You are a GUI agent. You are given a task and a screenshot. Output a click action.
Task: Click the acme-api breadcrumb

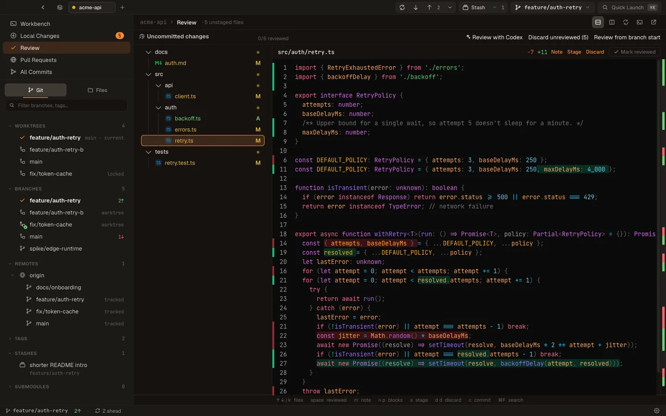point(153,22)
